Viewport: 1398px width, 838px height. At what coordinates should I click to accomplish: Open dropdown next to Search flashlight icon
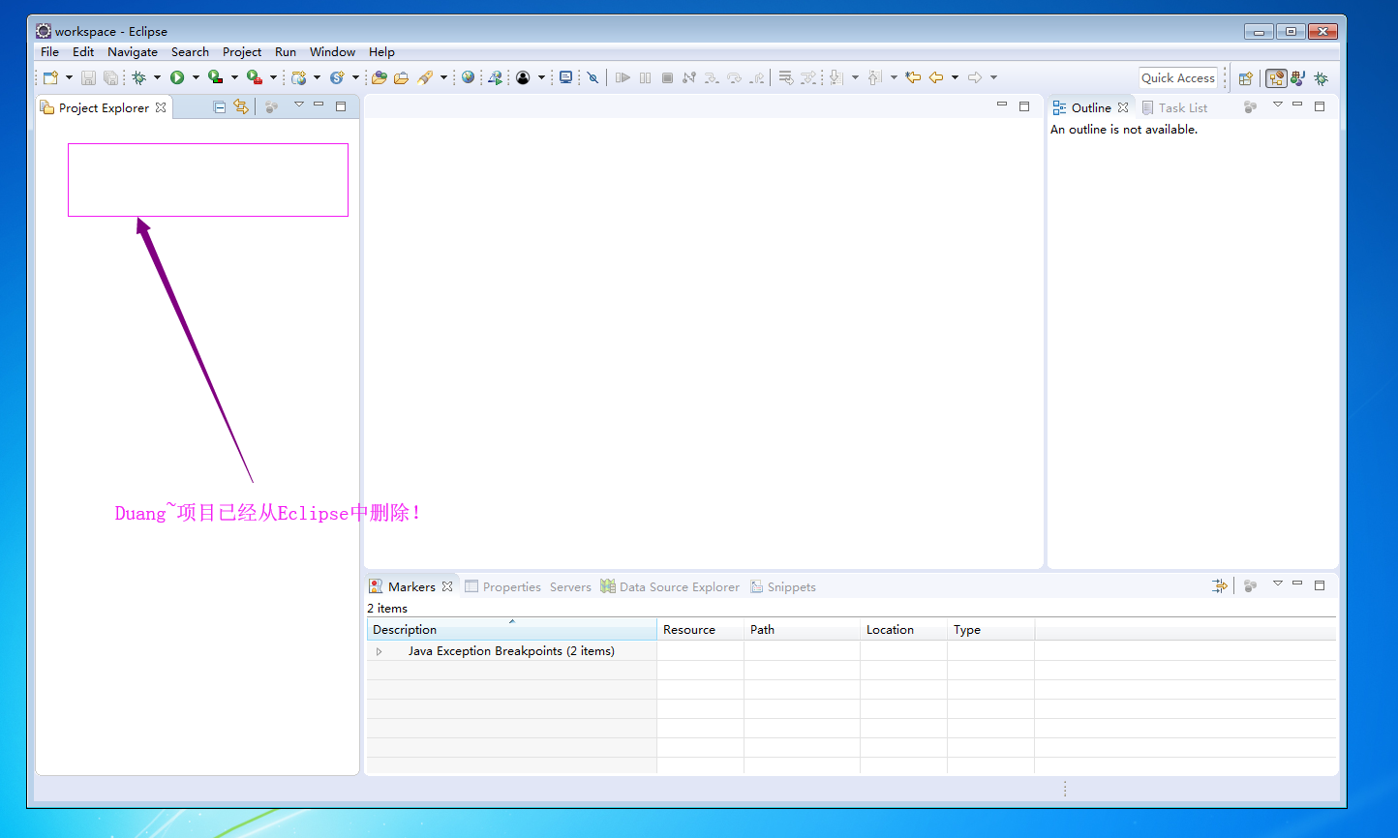point(443,77)
